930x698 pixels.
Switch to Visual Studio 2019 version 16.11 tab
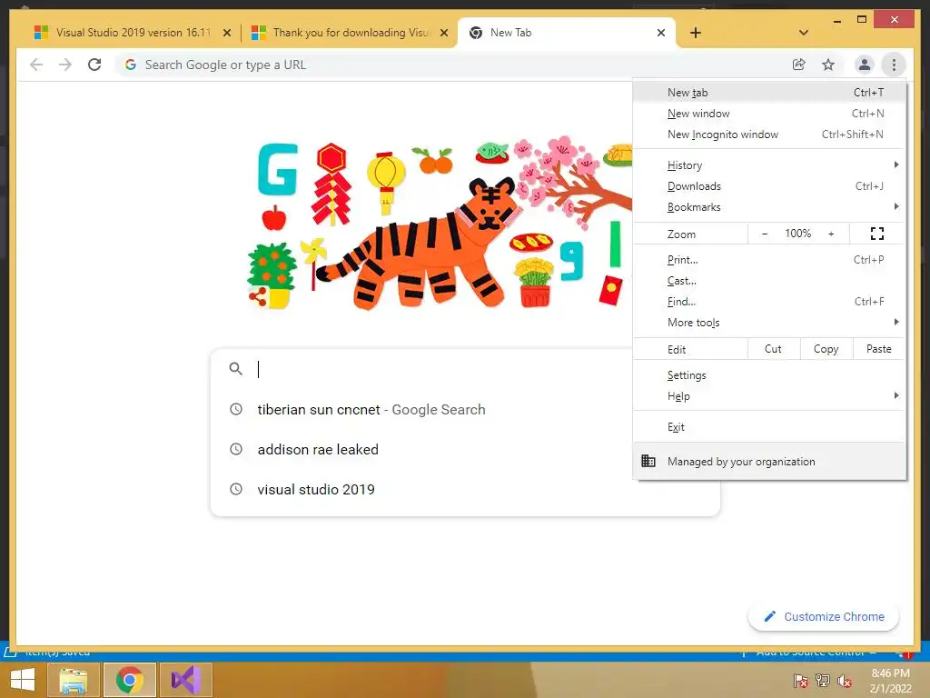133,33
